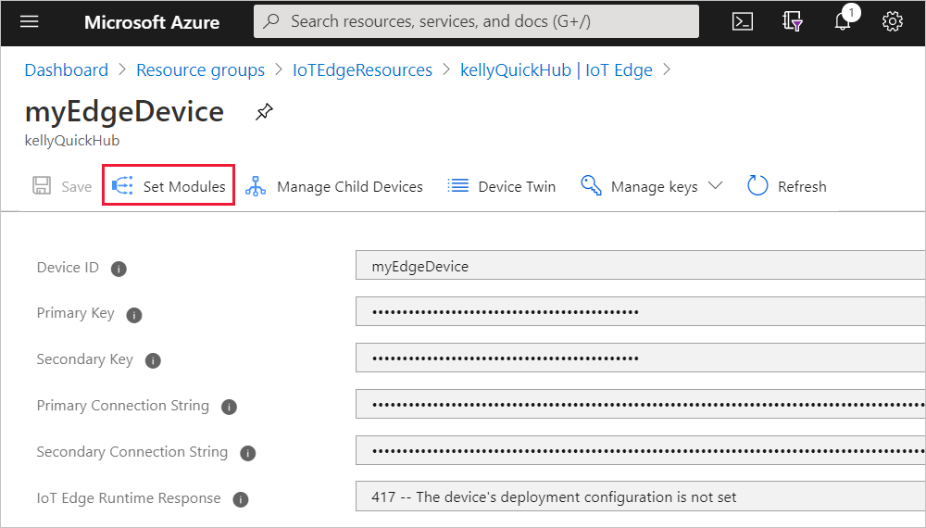Open Manage Child Devices
The image size is (926, 528).
(x=334, y=186)
